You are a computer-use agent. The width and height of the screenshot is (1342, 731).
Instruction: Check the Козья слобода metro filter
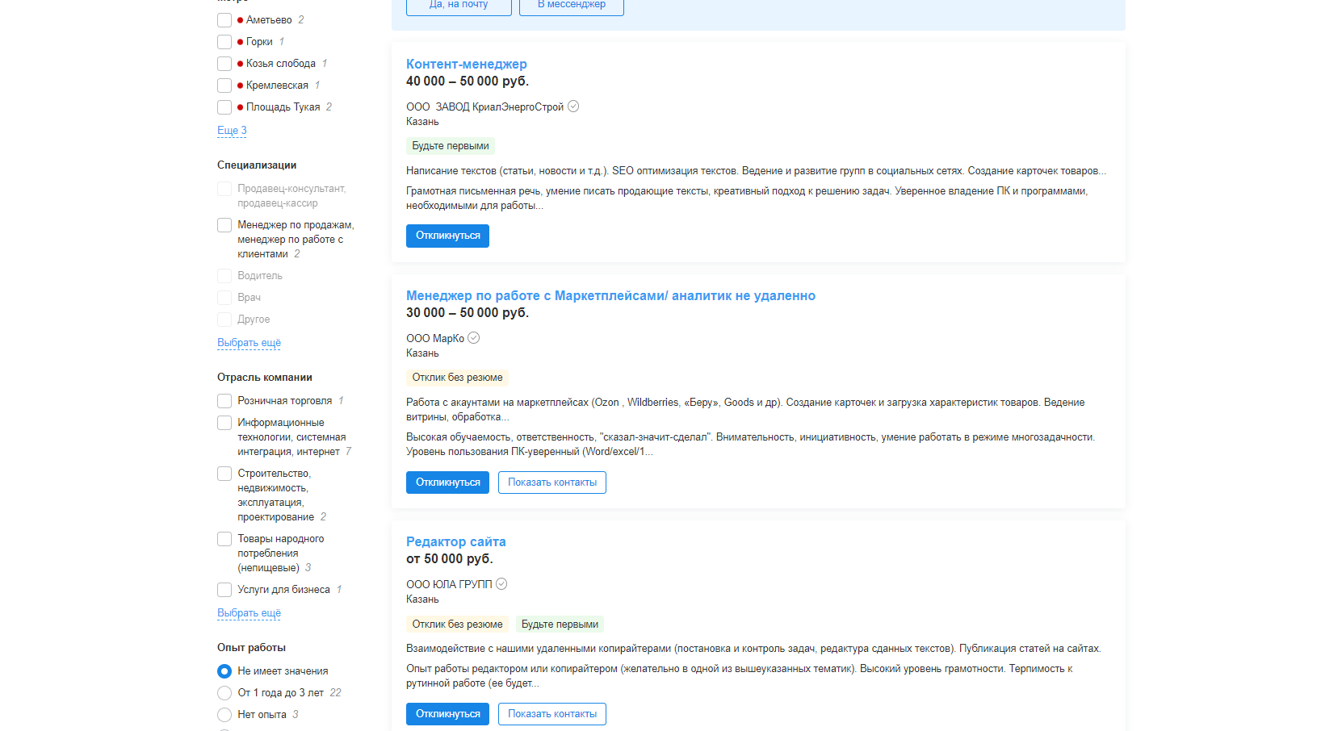point(224,64)
